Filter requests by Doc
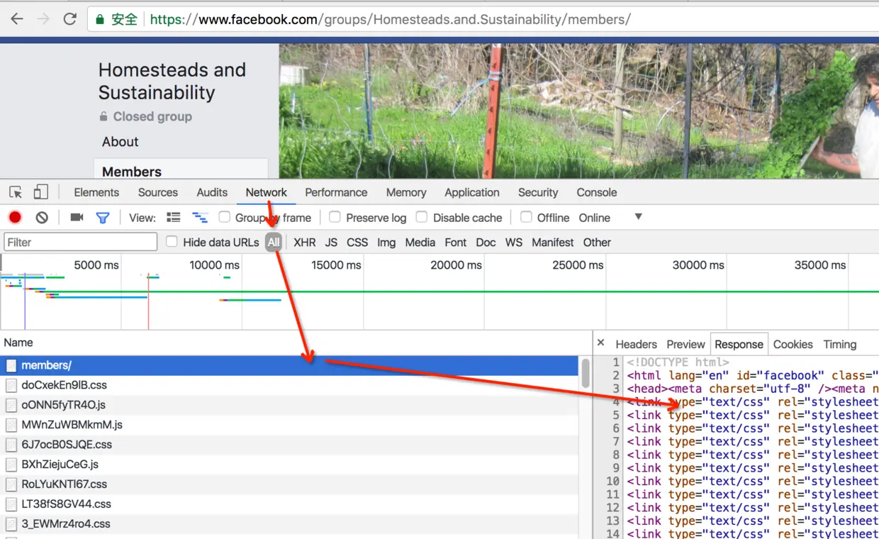The image size is (879, 539). [486, 242]
